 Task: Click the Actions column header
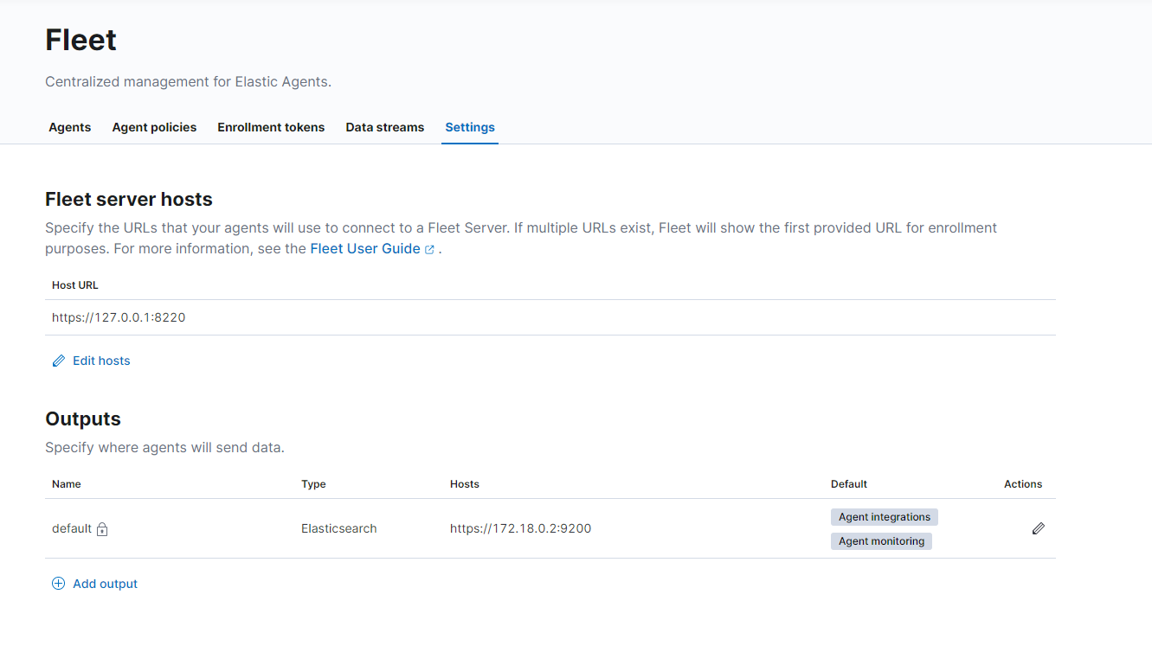(x=1023, y=484)
